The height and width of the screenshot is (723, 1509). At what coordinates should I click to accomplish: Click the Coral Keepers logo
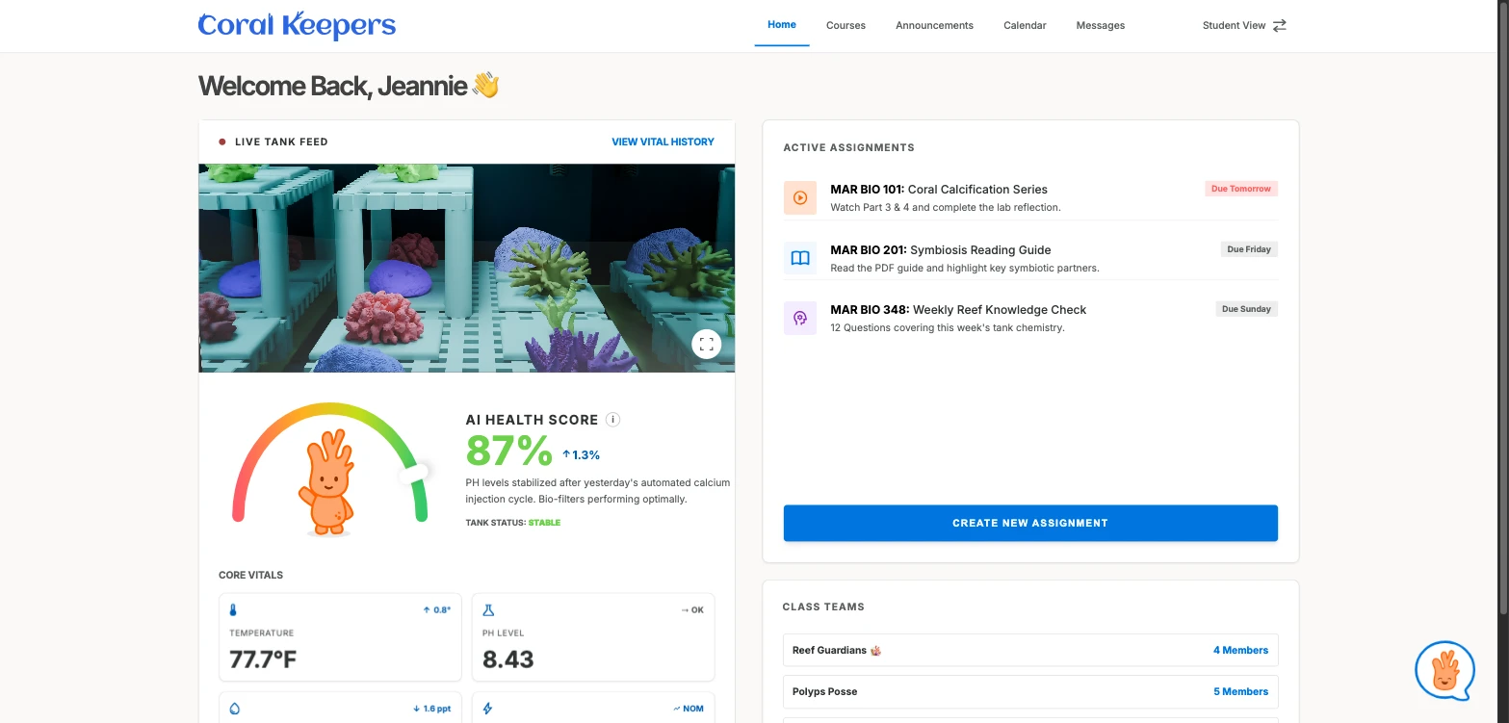297,25
